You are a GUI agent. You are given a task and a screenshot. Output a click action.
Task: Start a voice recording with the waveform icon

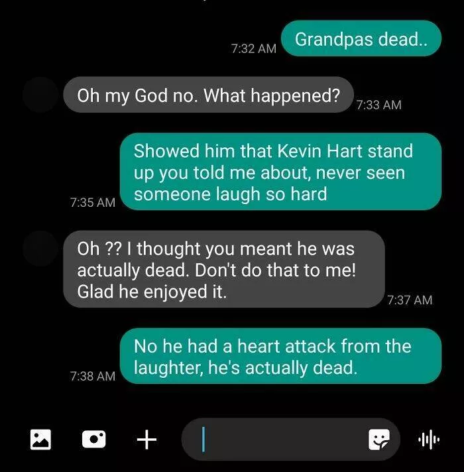tap(429, 440)
